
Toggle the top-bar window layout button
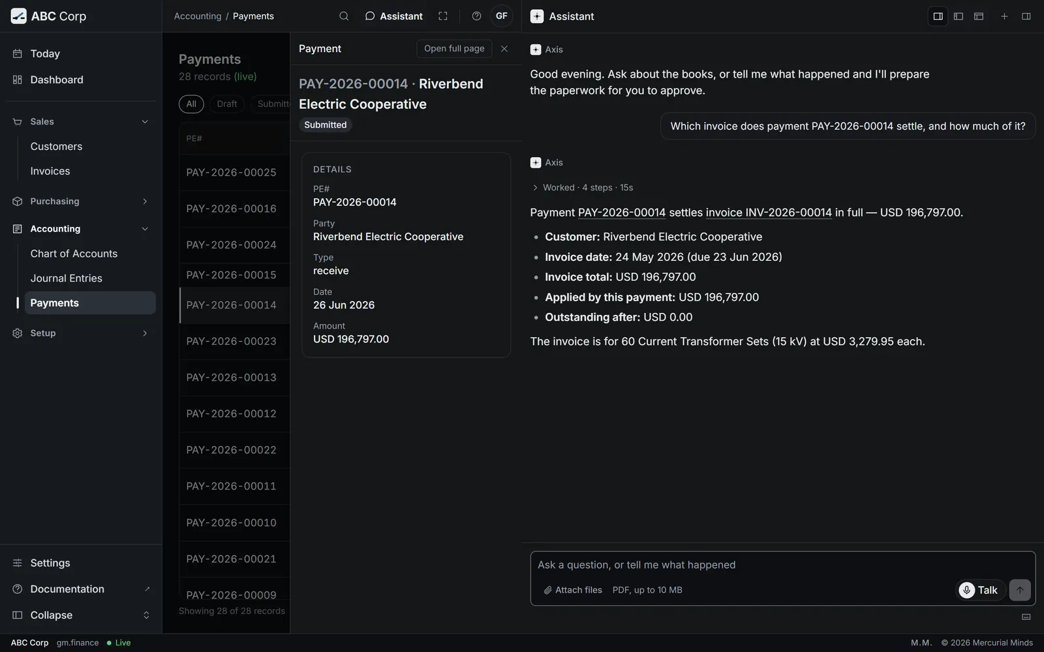[x=979, y=16]
